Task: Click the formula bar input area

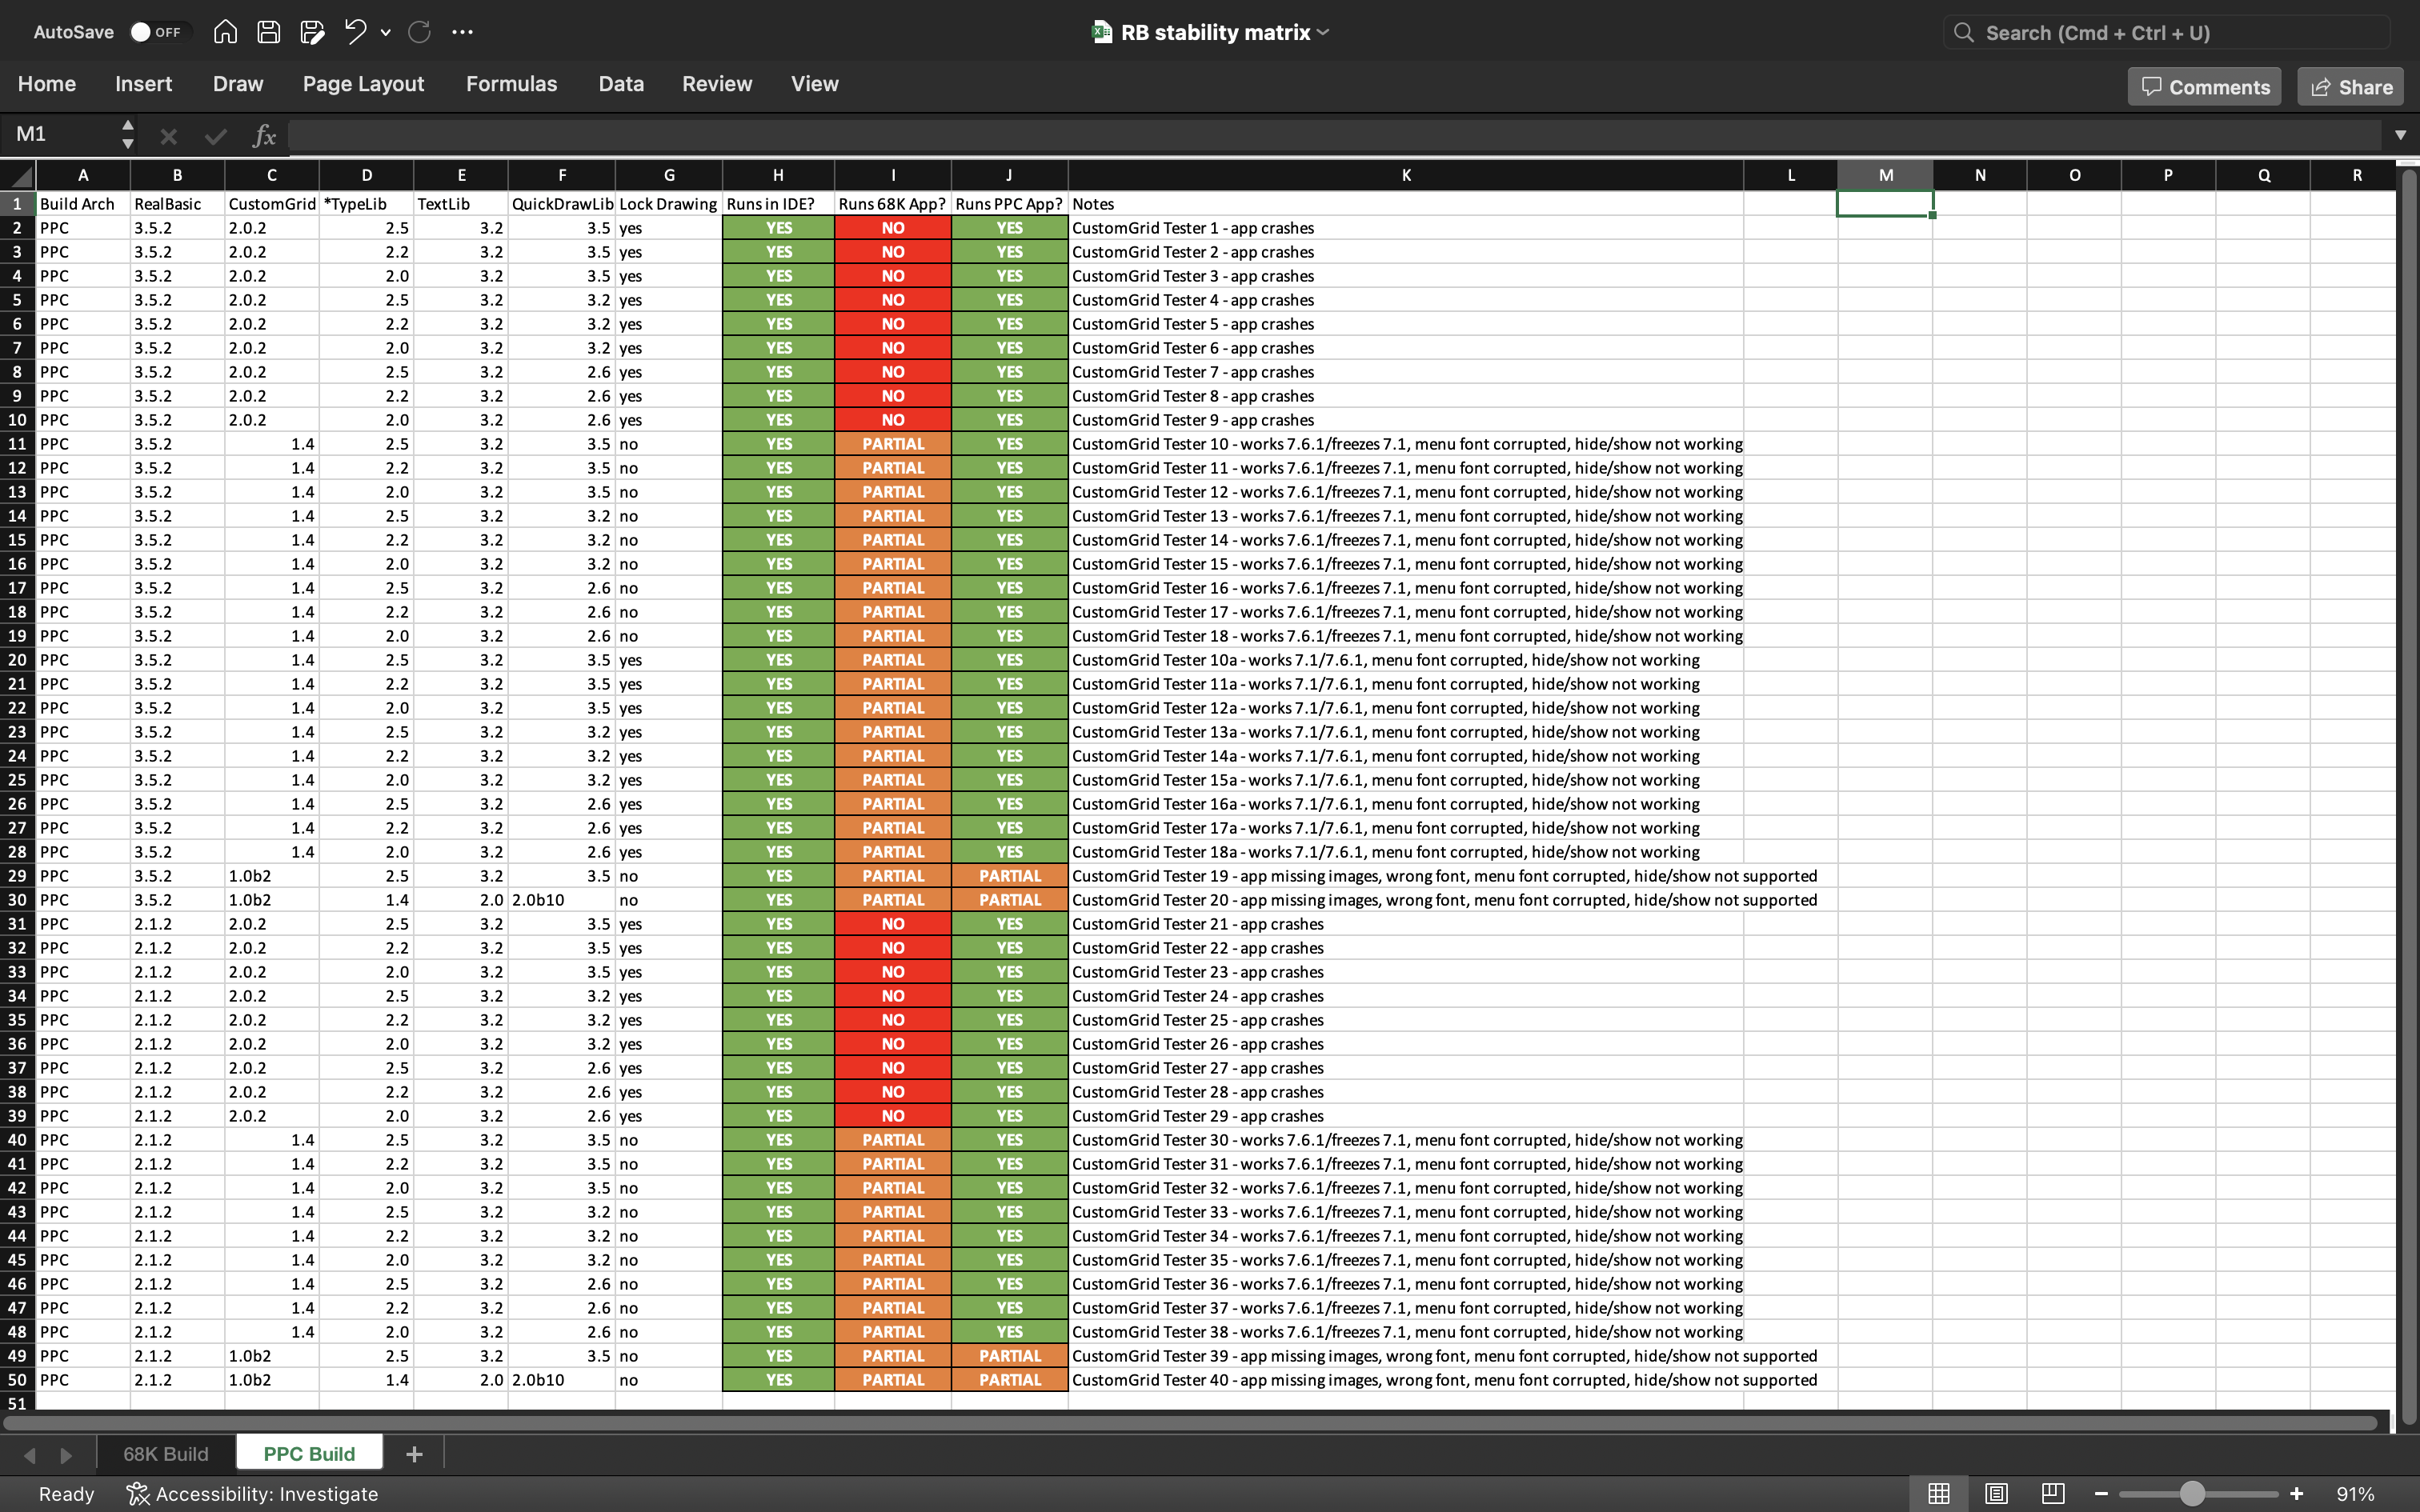Action: pos(1335,135)
